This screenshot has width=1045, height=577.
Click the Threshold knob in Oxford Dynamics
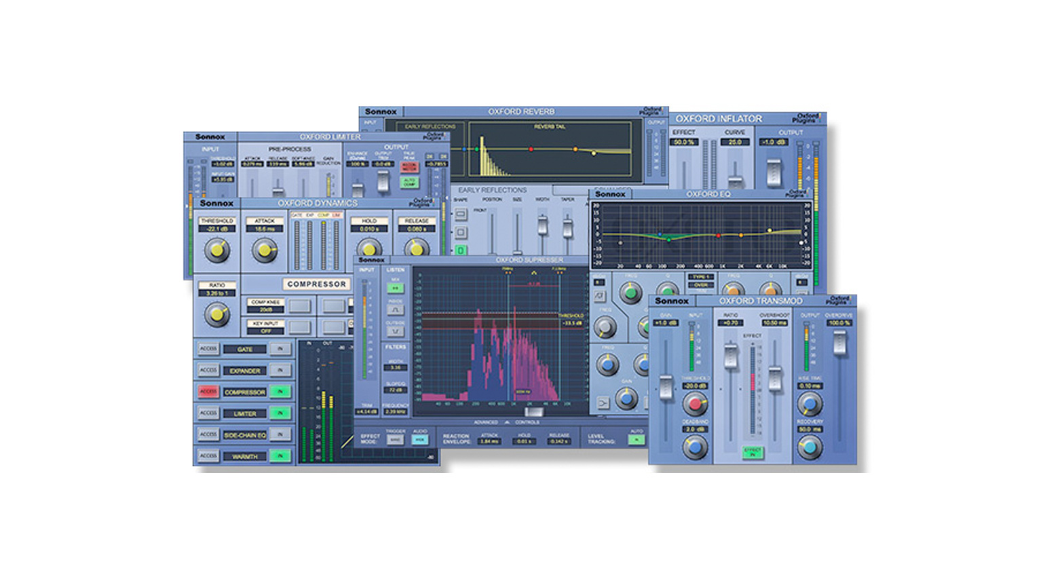point(217,250)
